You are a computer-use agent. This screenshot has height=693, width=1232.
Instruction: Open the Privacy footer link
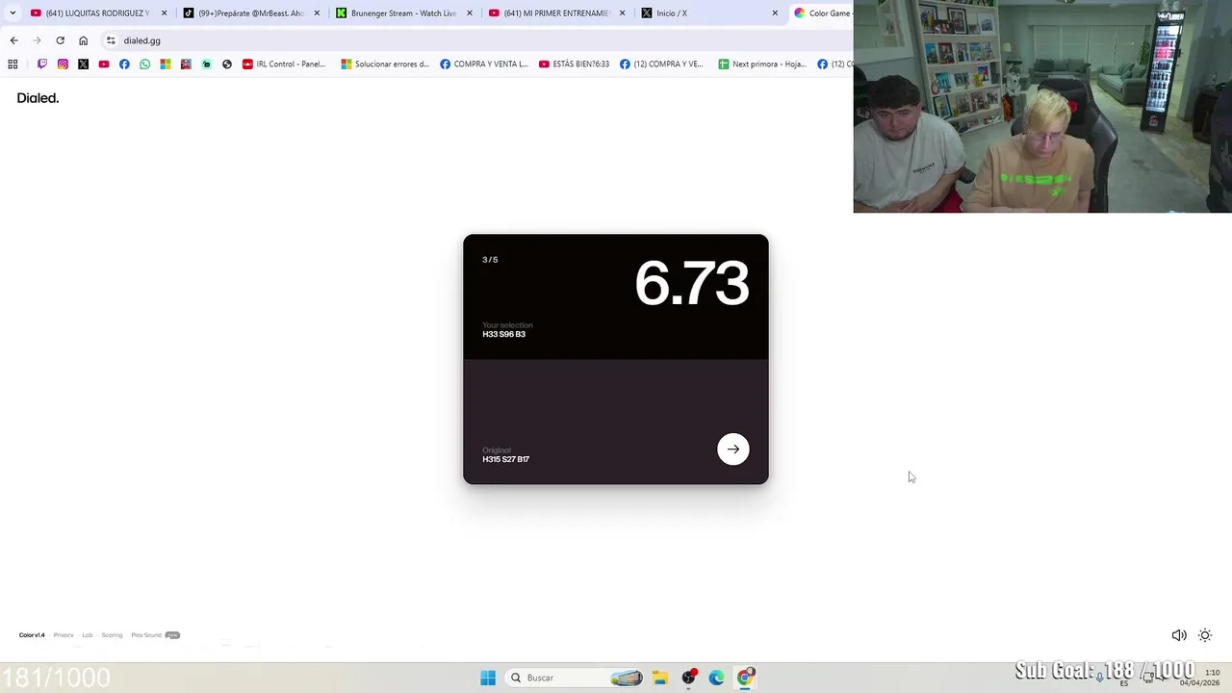(x=64, y=635)
